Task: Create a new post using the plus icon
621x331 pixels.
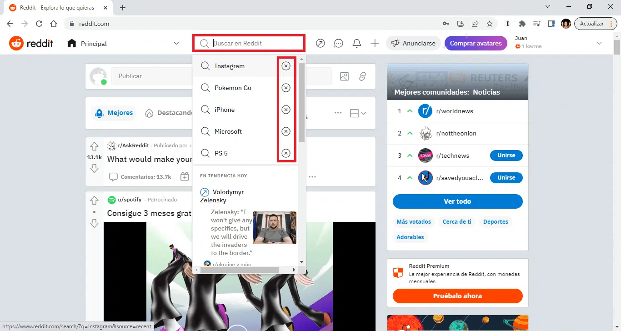Action: (x=375, y=43)
